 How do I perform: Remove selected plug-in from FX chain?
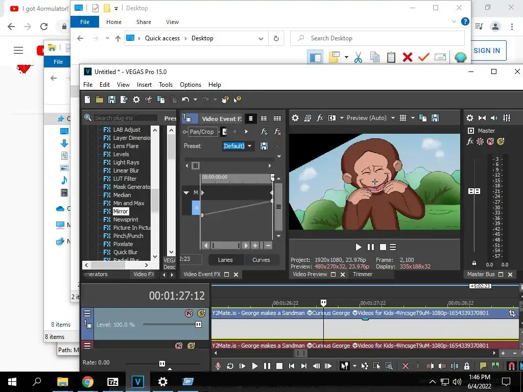coord(277,132)
